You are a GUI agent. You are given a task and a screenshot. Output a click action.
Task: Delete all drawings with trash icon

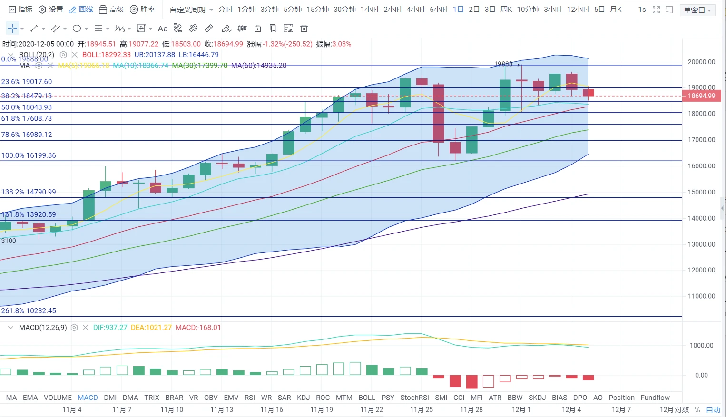[304, 29]
